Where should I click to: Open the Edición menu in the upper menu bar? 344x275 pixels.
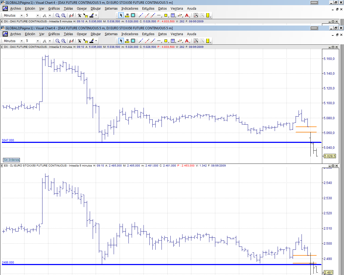point(30,9)
